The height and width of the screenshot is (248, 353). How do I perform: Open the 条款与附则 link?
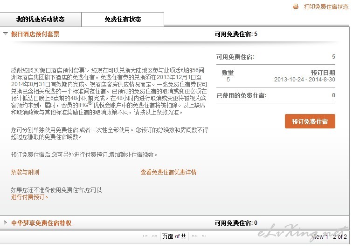[25, 172]
